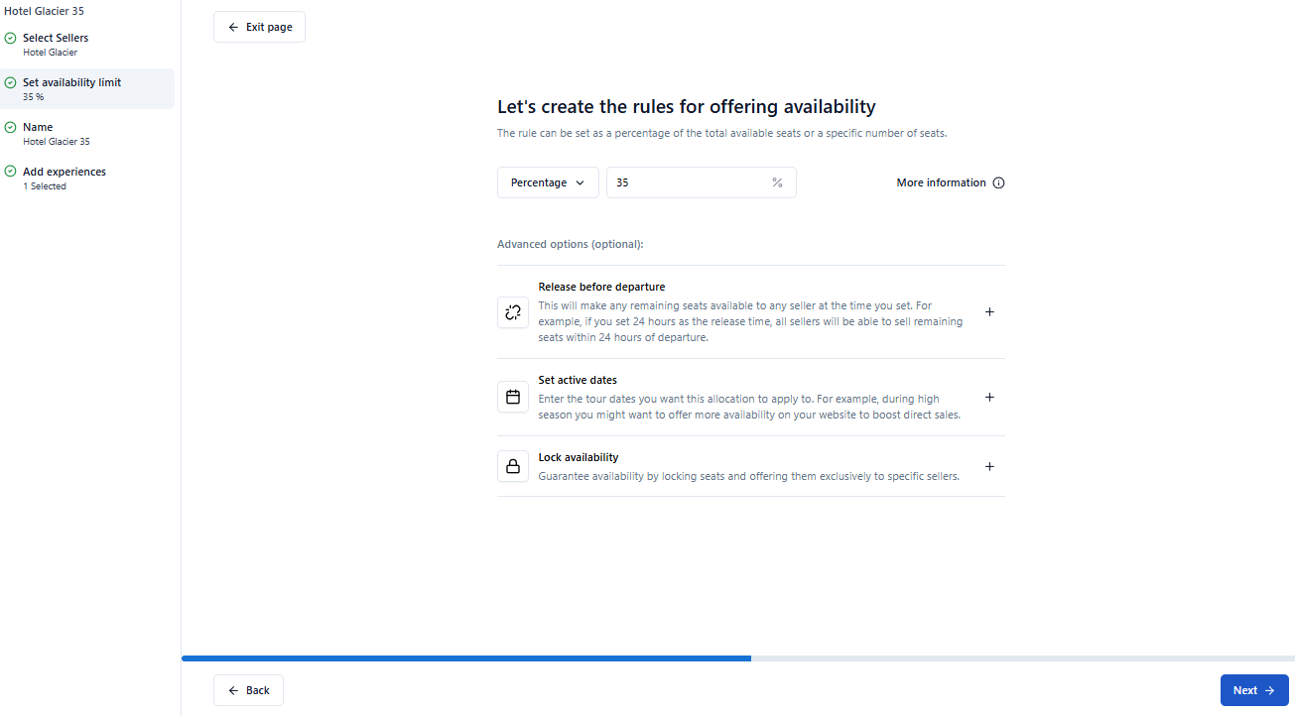Click the green checkmark beside Select Sellers

[x=10, y=39]
